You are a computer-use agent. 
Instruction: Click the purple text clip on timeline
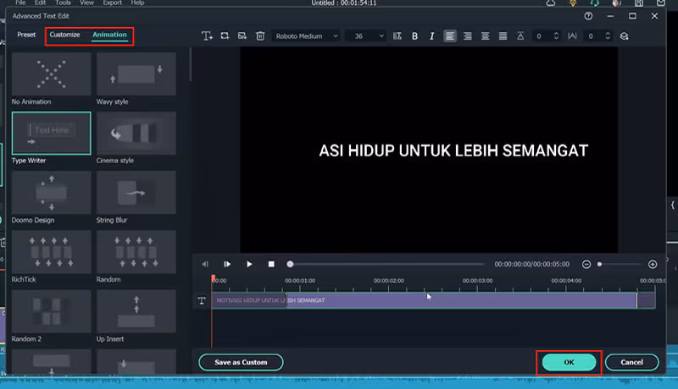click(433, 300)
